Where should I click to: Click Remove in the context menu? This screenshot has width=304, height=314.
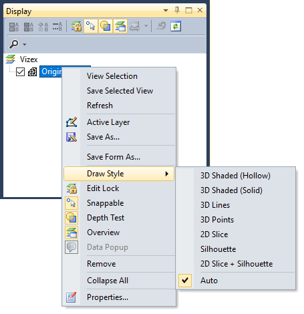pos(101,264)
